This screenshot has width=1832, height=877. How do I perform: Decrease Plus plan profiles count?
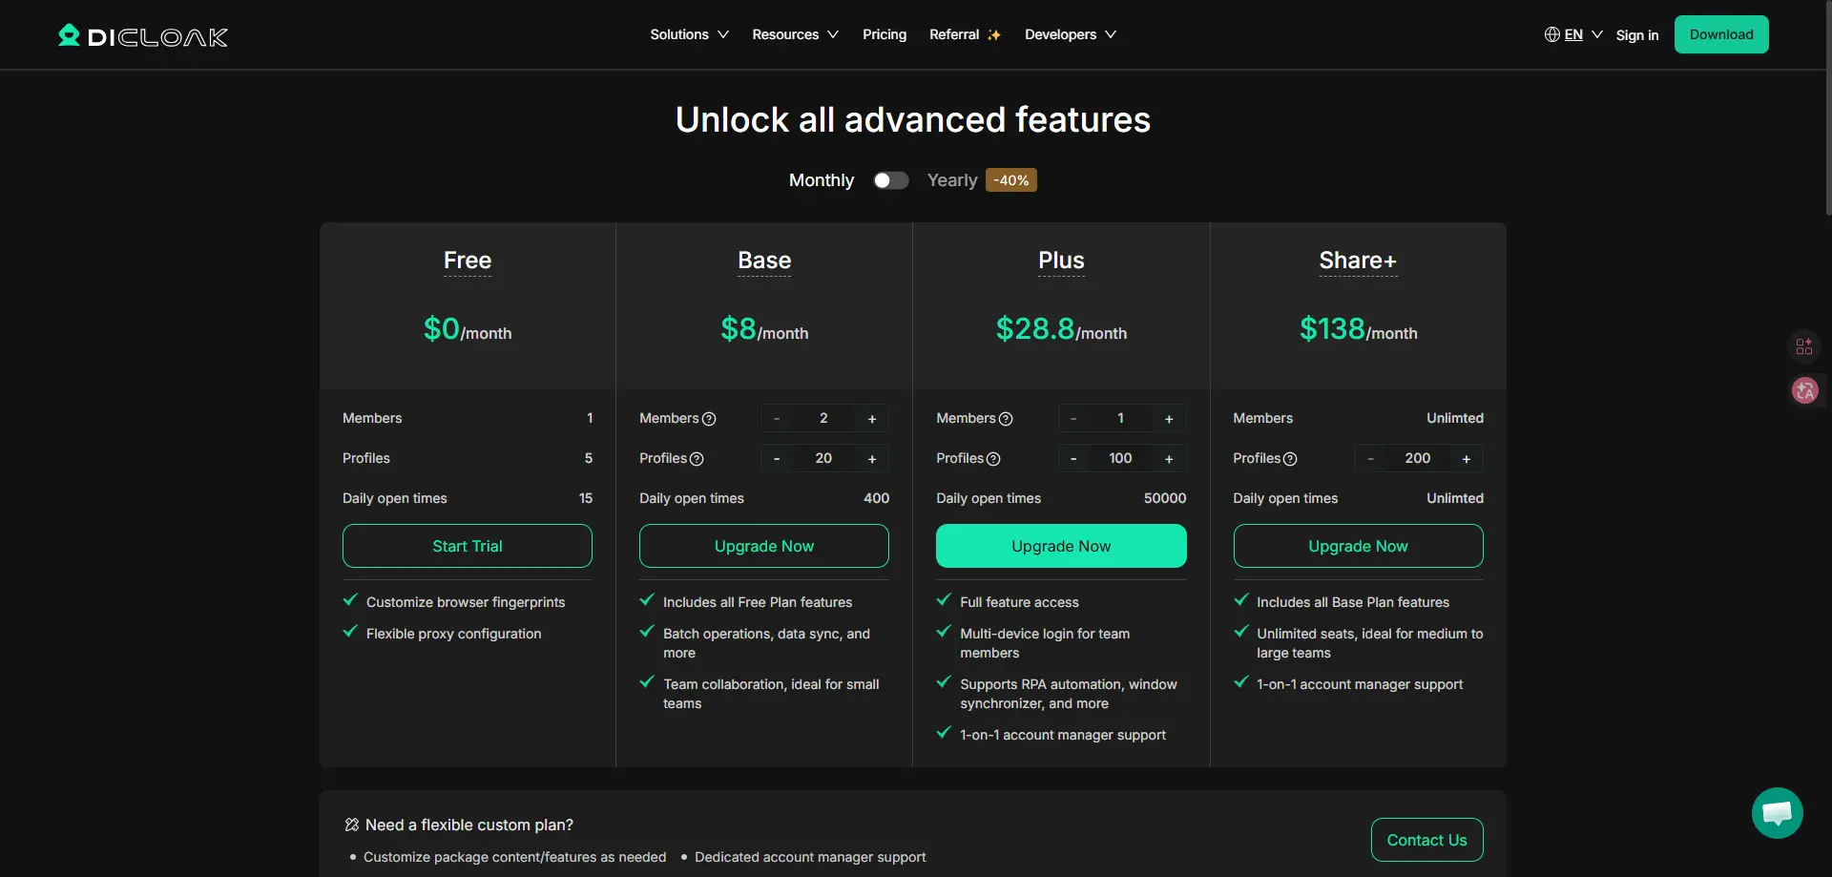click(x=1073, y=459)
